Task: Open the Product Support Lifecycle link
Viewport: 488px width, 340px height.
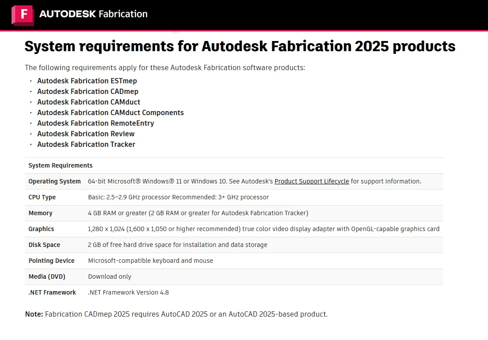Action: (x=312, y=181)
